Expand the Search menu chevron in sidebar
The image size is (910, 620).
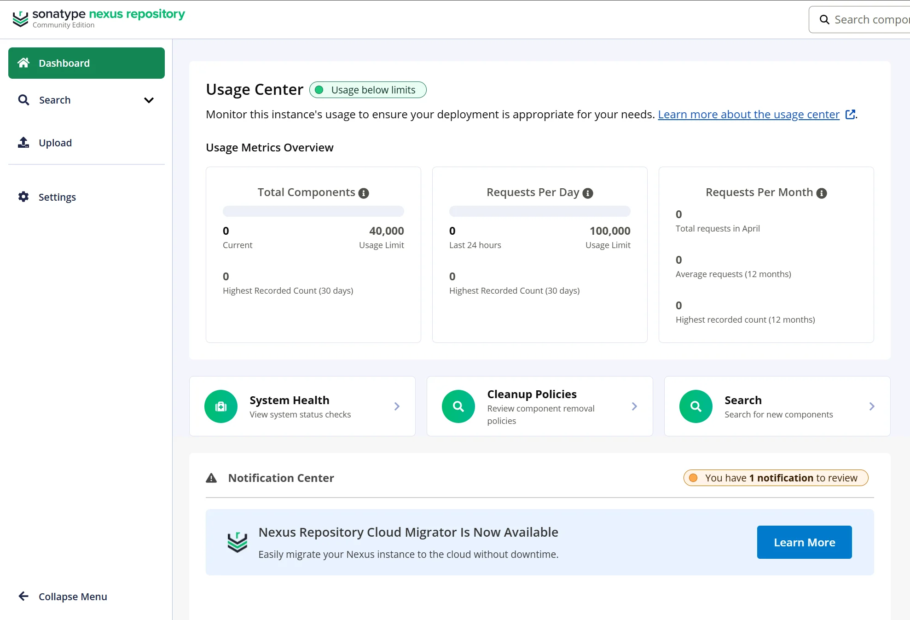point(149,100)
